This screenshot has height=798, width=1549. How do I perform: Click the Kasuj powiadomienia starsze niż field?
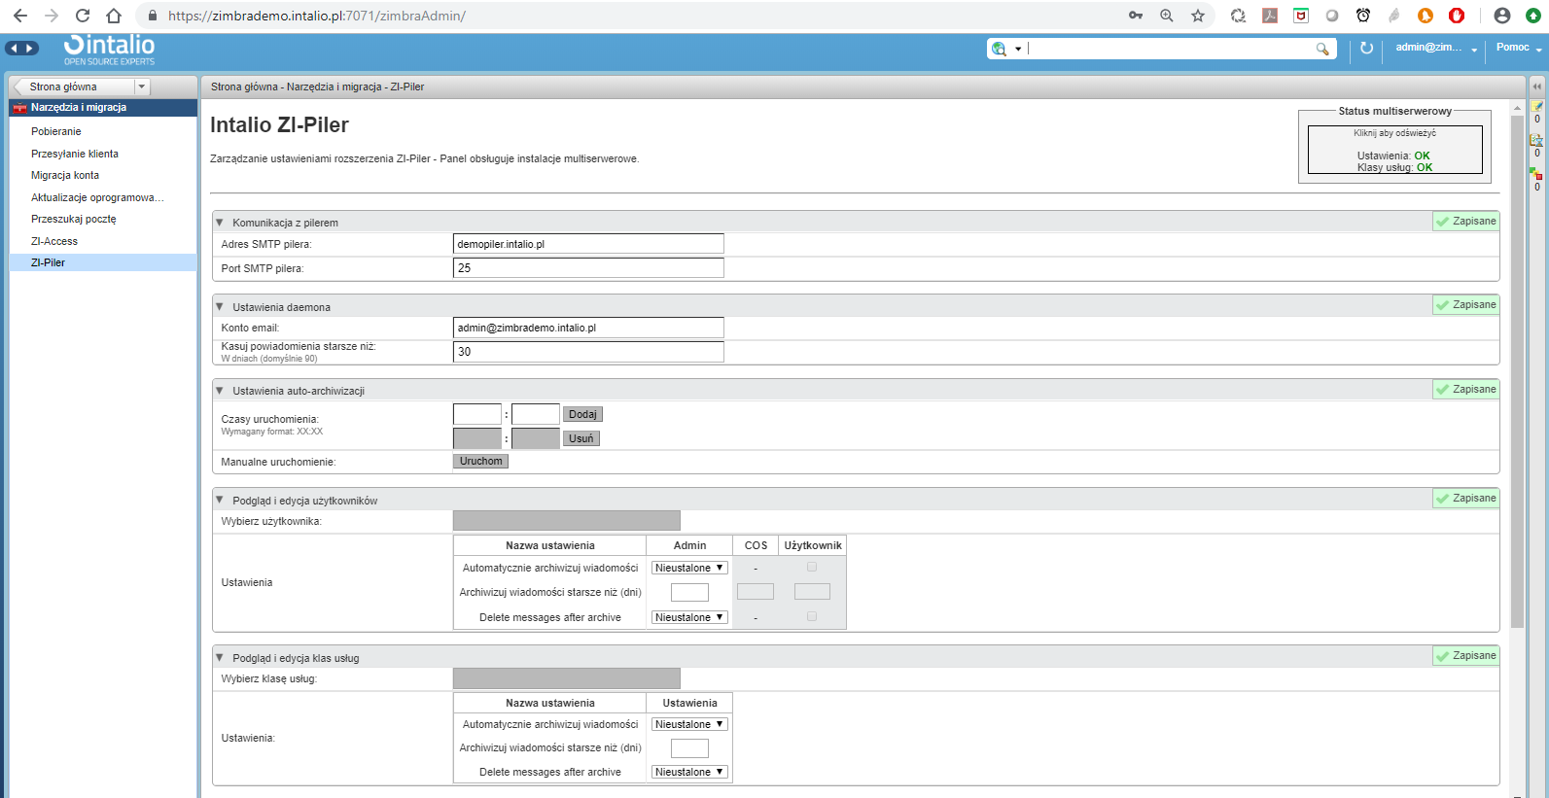click(x=588, y=352)
